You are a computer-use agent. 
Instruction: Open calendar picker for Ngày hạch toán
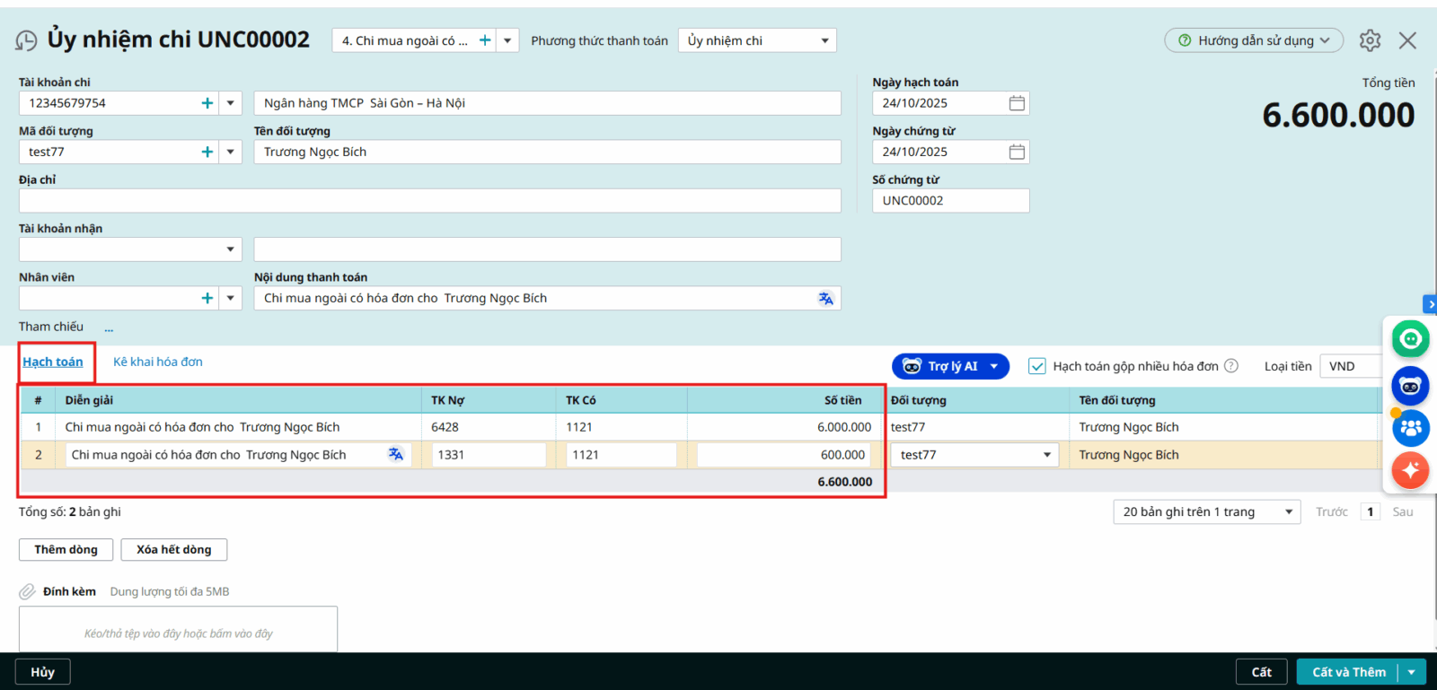(x=1016, y=103)
